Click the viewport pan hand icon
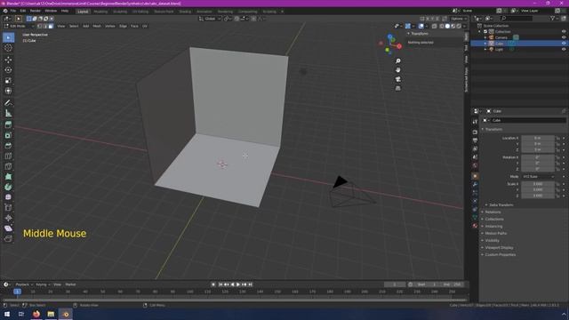 pos(398,70)
